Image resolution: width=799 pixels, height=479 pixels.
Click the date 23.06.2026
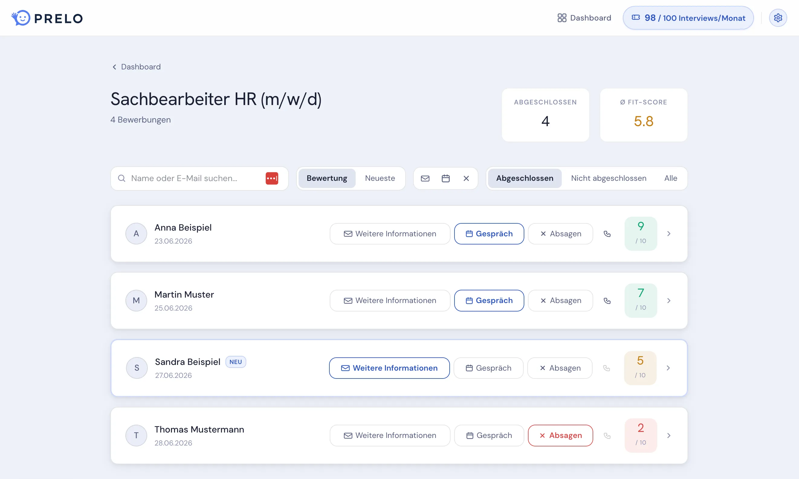(x=173, y=241)
